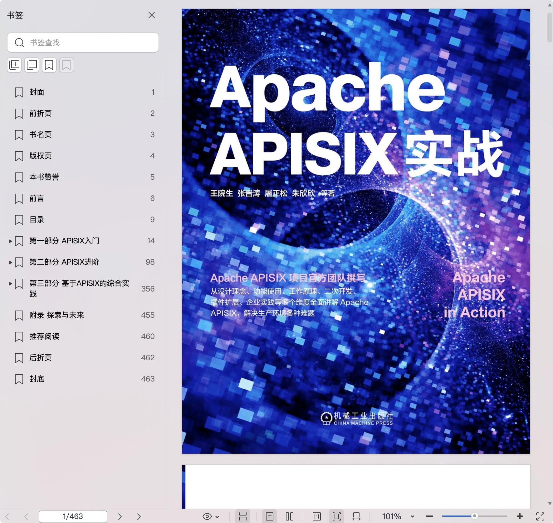Rotate the current page
This screenshot has height=523, width=553.
[x=357, y=516]
